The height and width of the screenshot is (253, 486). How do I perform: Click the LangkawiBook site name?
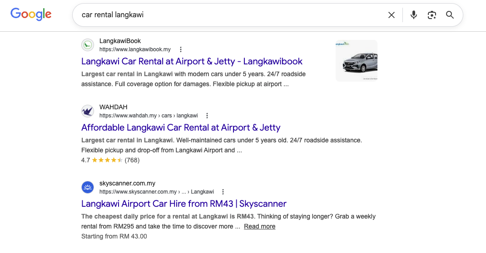point(120,41)
